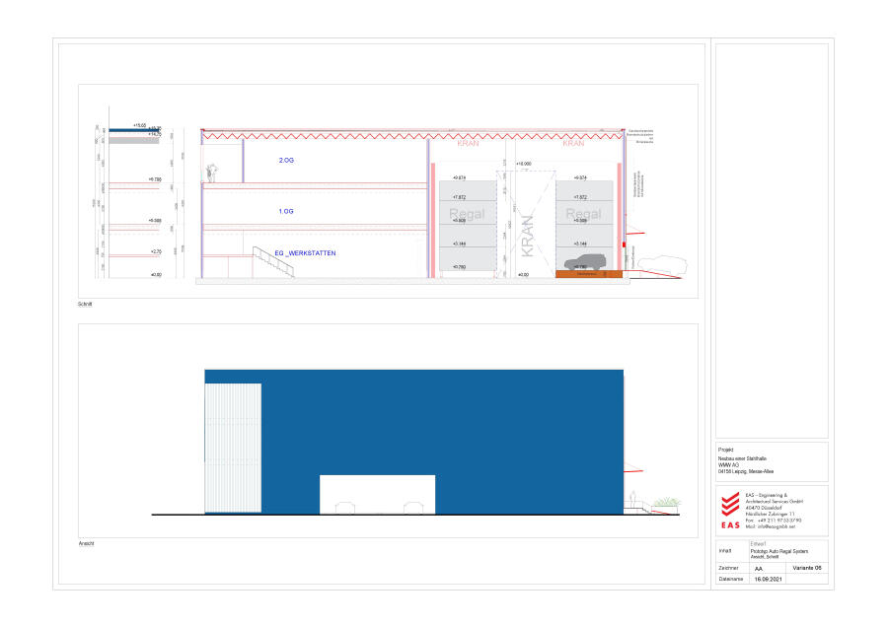The width and height of the screenshot is (888, 627).
Task: Select the EG_WERKSTATTEN label
Action: [307, 253]
